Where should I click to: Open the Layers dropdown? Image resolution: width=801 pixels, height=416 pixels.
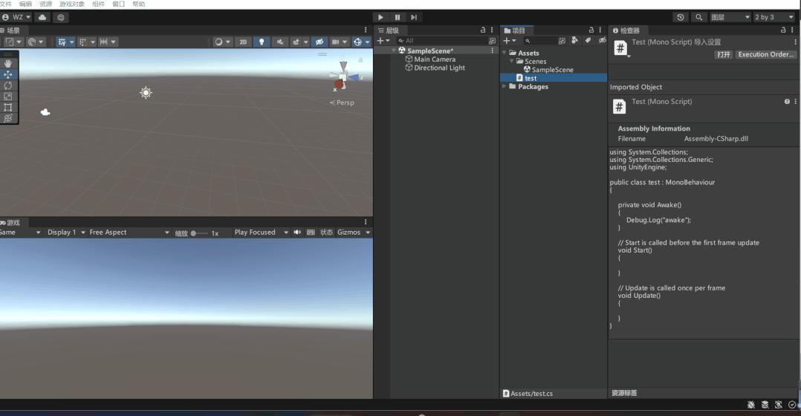pyautogui.click(x=730, y=17)
